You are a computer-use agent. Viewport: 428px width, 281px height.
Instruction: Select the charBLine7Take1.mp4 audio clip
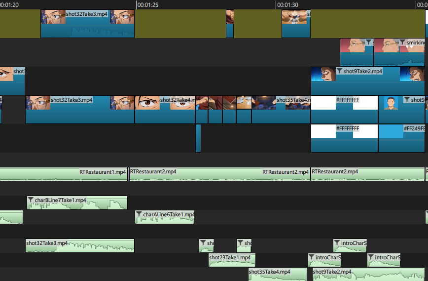point(77,203)
